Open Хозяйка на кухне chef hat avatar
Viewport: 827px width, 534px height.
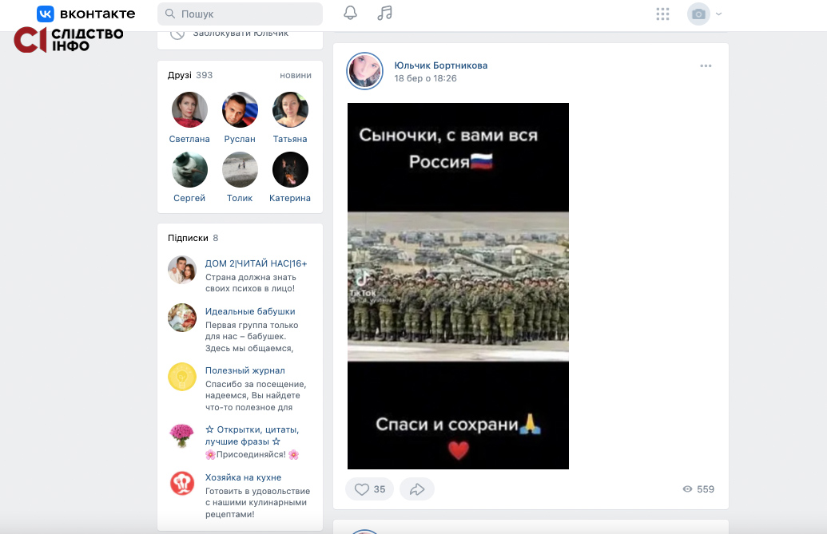pos(182,483)
